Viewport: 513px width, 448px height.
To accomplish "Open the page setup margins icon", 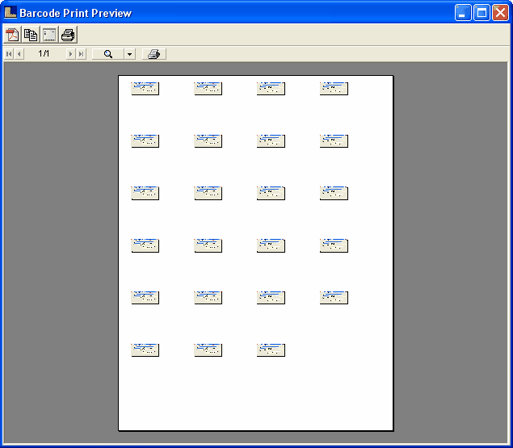I will (x=49, y=35).
